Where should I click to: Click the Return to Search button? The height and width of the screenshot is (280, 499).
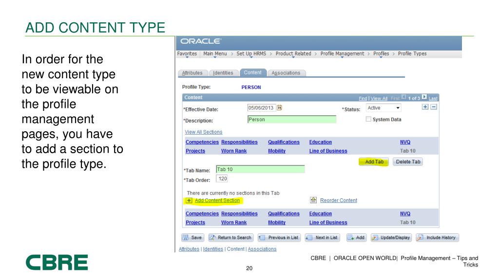[x=230, y=237]
